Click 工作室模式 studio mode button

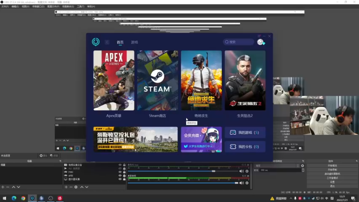tap(332, 178)
